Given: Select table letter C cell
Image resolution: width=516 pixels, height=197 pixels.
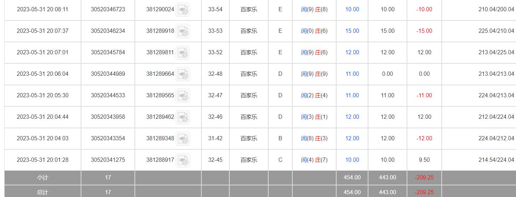Looking at the screenshot, I should point(280,160).
